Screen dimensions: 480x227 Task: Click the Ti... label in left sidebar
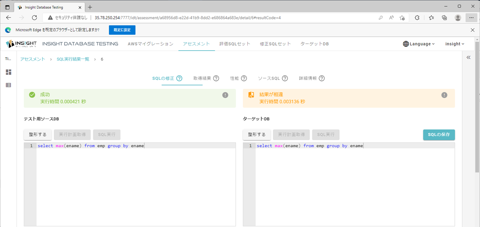tap(8, 58)
